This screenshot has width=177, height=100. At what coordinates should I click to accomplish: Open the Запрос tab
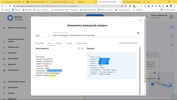point(59,43)
